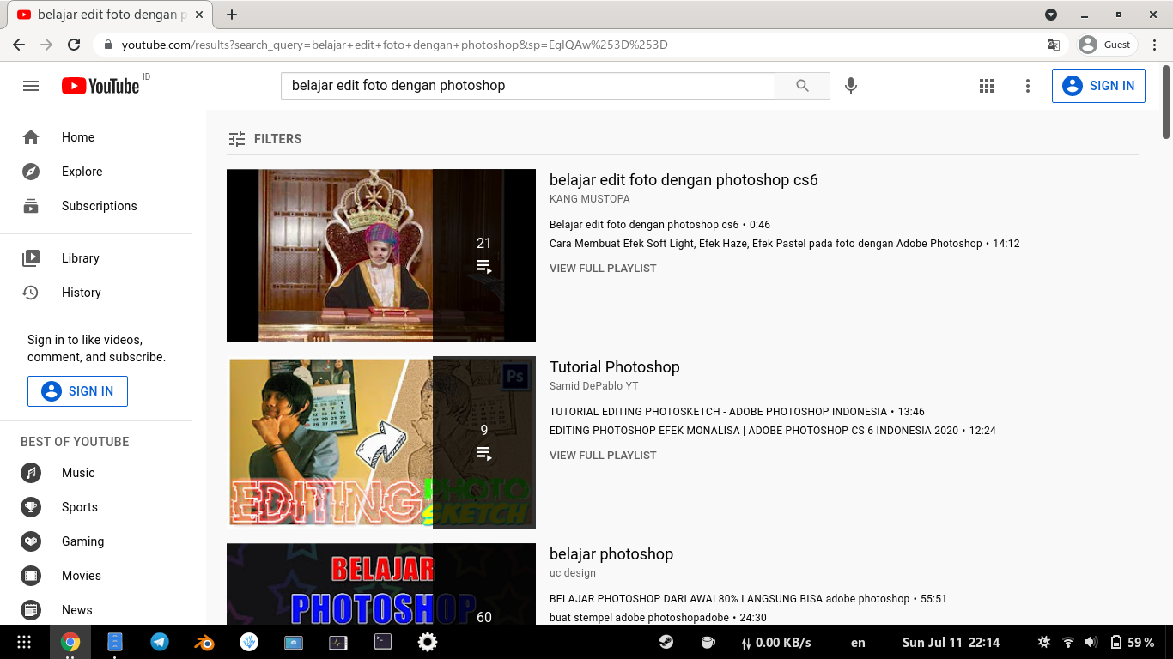
Task: Expand the search FILTERS panel
Action: (265, 139)
